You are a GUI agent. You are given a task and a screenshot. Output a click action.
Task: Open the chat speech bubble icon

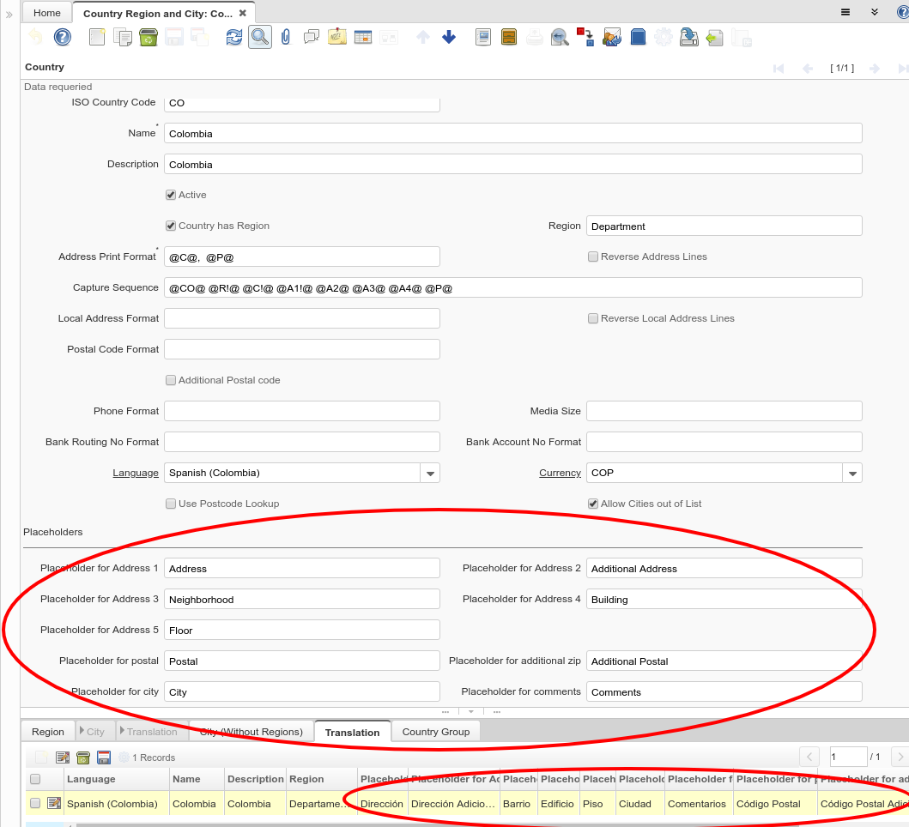311,37
